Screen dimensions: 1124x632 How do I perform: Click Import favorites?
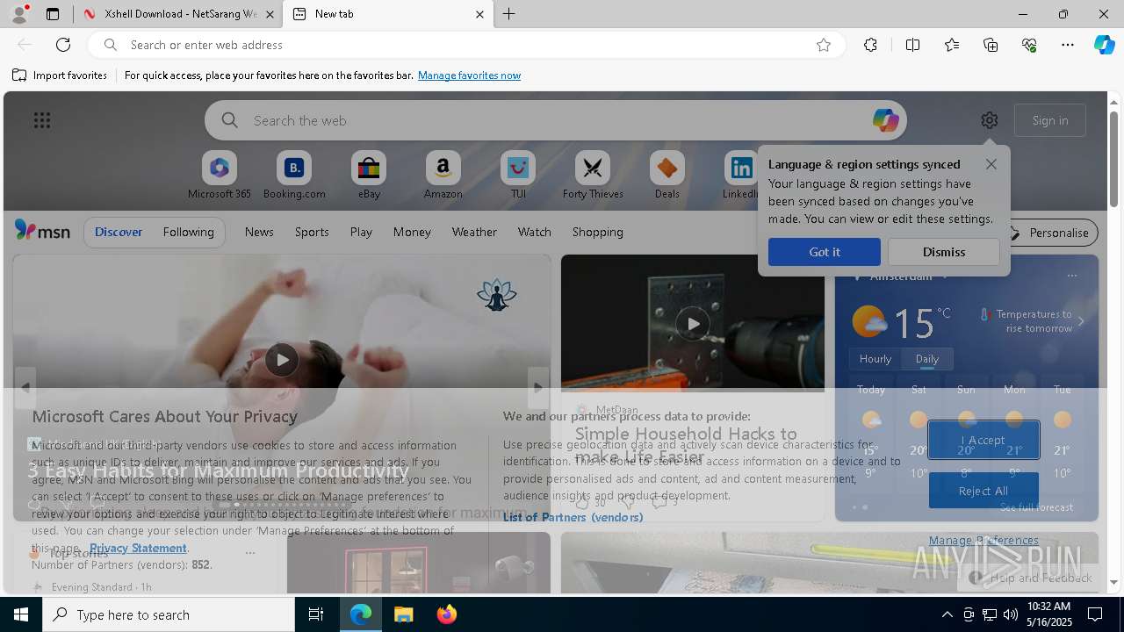pos(60,75)
